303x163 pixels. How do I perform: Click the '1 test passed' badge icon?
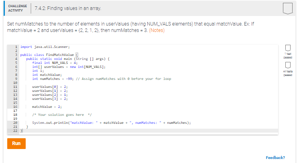pos(288,48)
